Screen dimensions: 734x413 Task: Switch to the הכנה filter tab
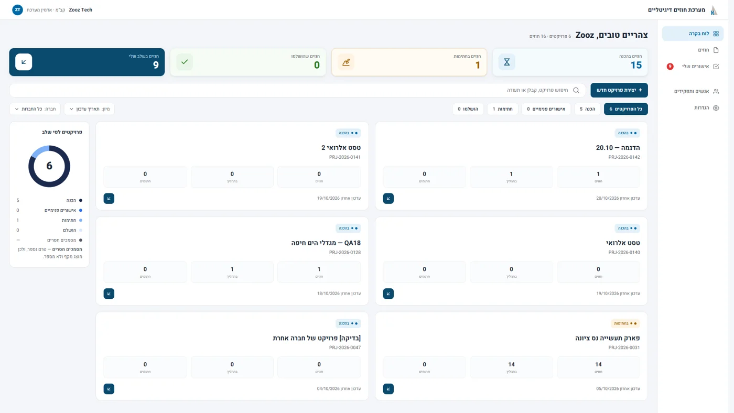tap(587, 109)
